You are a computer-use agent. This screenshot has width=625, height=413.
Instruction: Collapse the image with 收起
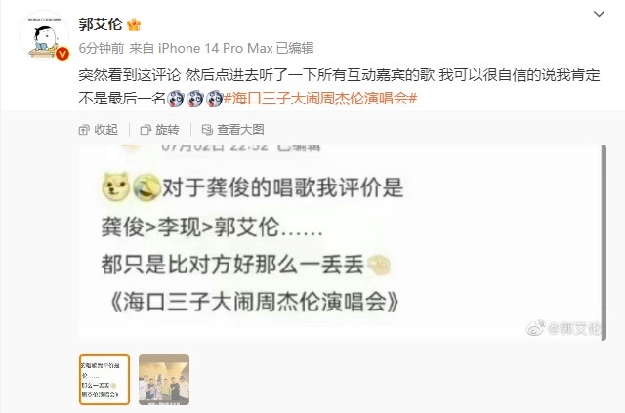pos(99,130)
